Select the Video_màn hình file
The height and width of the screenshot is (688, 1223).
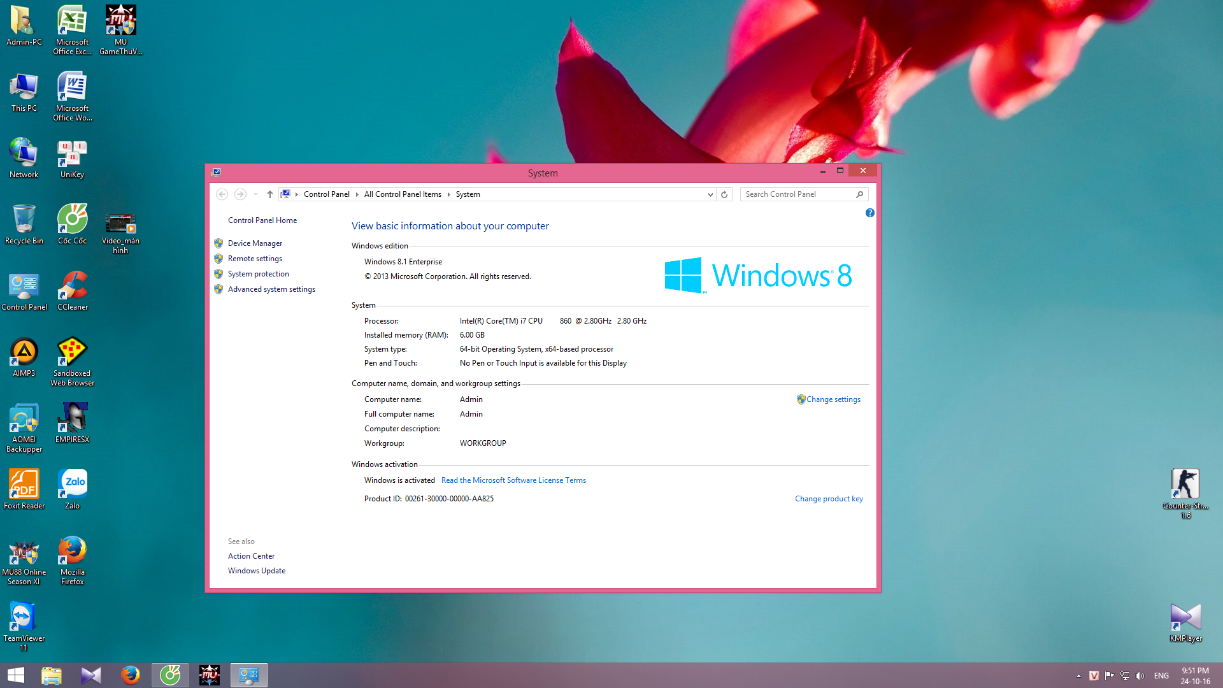(x=120, y=233)
